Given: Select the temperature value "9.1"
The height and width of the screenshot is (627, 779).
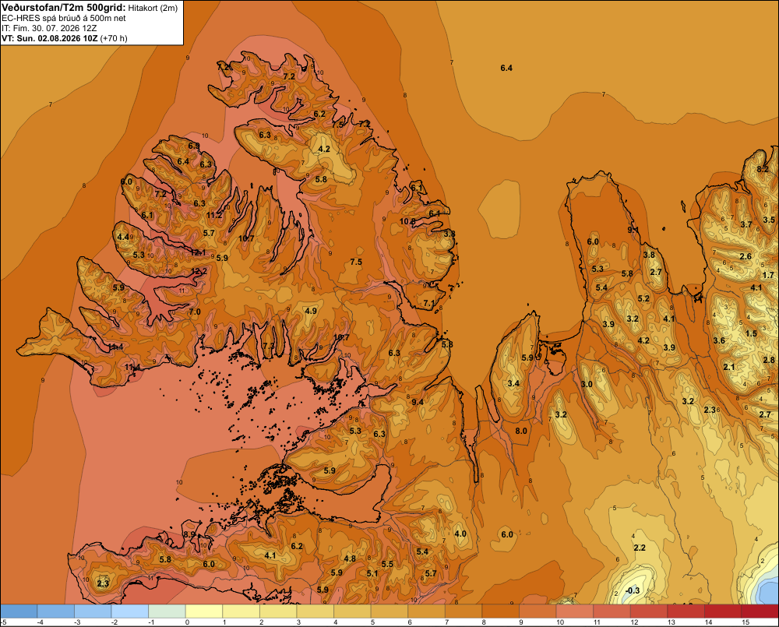Looking at the screenshot, I should [x=633, y=230].
